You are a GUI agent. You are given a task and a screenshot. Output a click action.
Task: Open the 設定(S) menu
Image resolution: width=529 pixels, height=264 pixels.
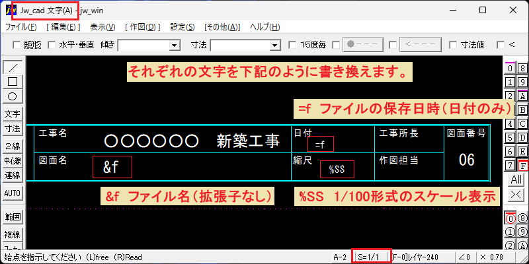[183, 27]
